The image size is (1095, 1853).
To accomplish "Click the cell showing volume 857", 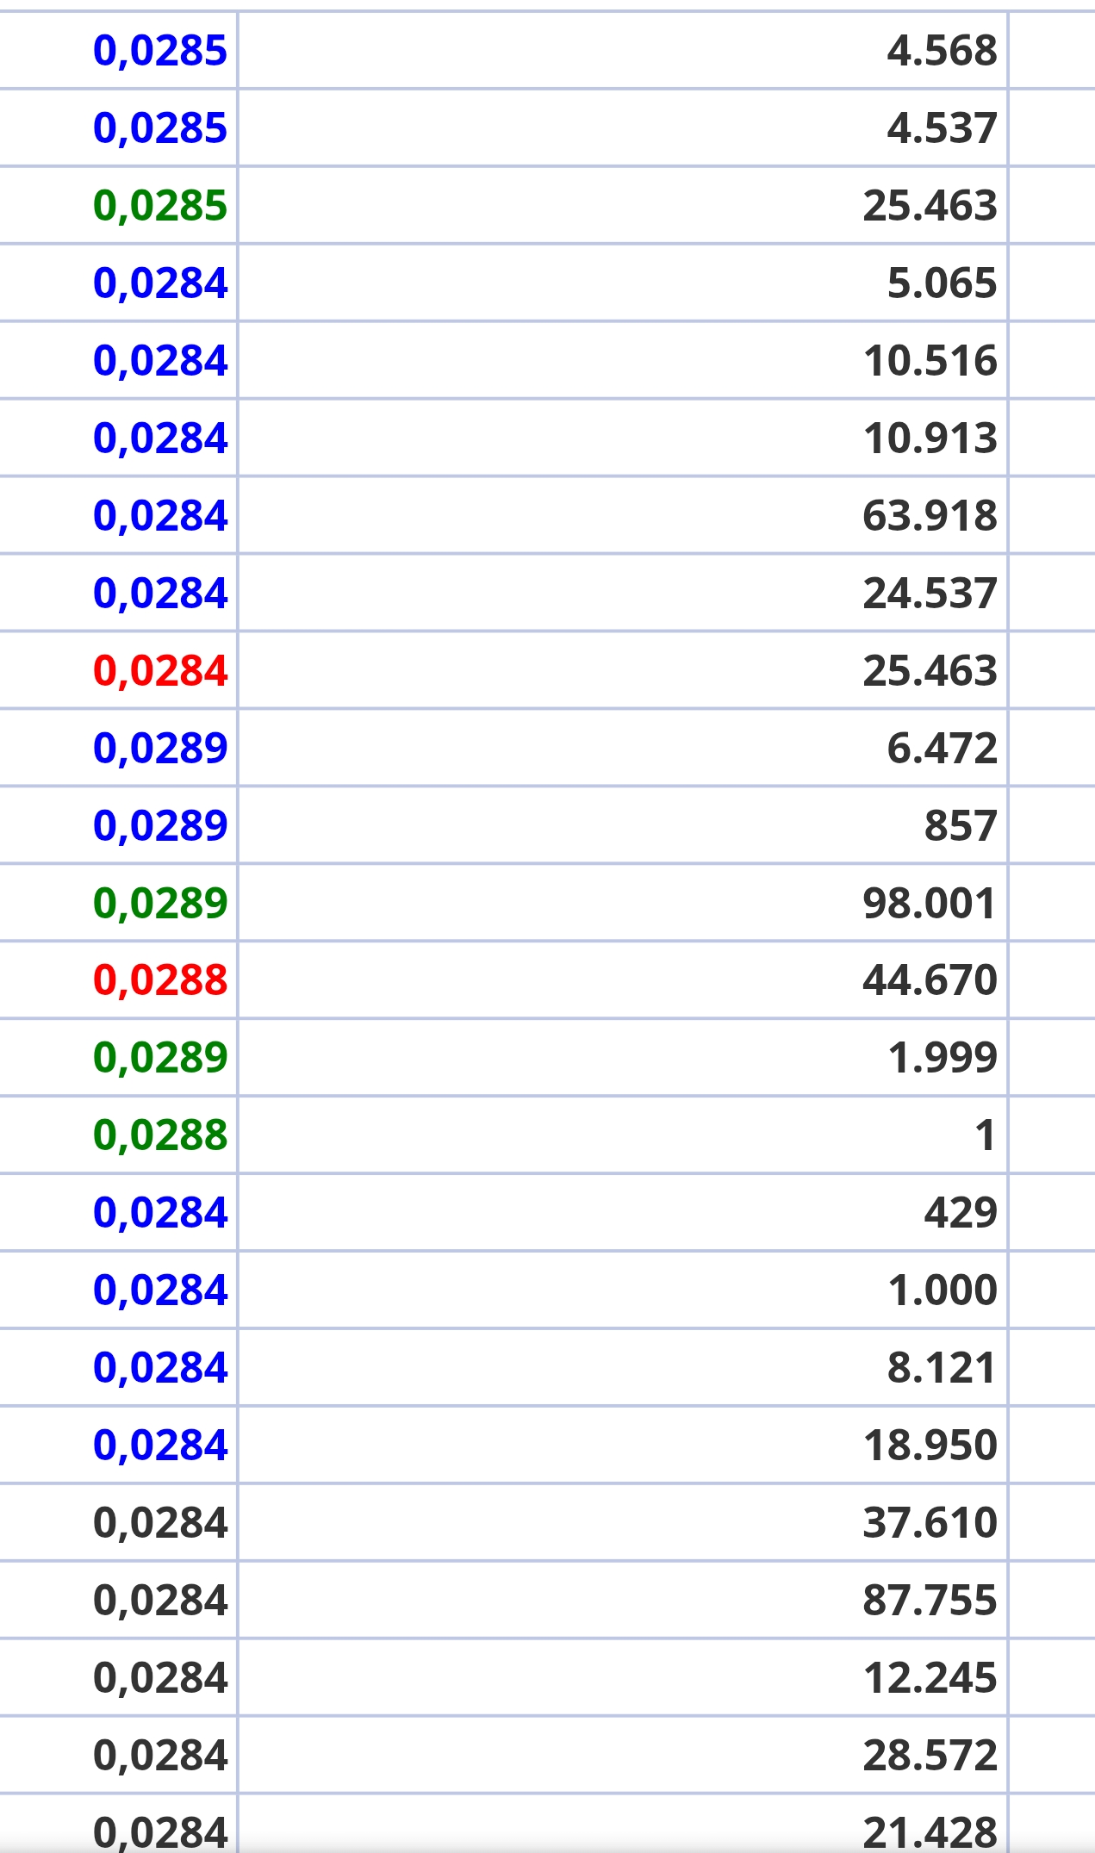I will 623,824.
